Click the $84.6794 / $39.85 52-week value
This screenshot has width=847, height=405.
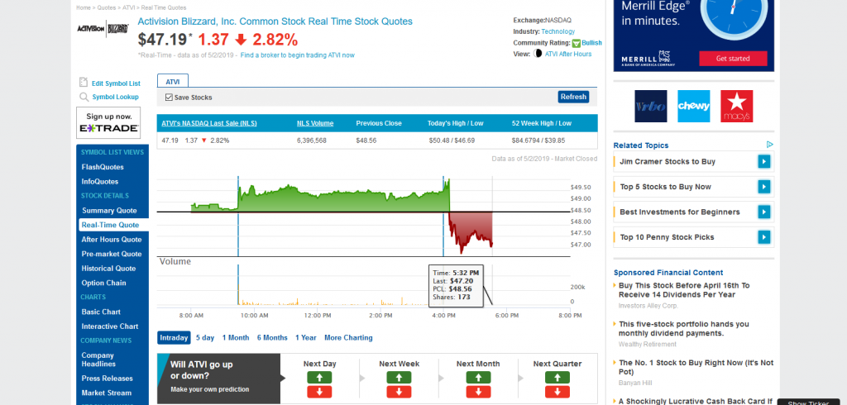point(538,141)
